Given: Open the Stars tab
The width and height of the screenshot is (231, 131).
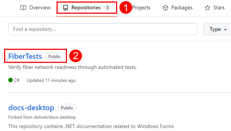Looking at the screenshot, I should coord(214,8).
